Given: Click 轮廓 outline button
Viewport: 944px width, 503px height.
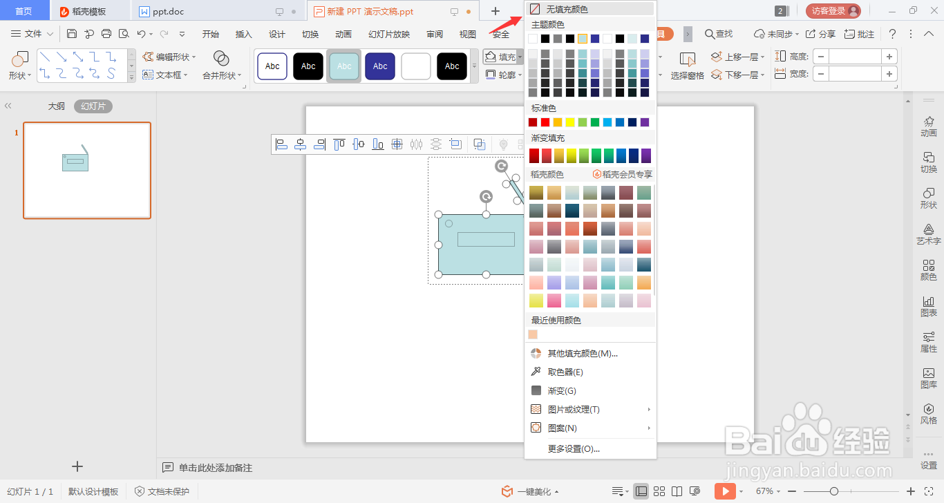Looking at the screenshot, I should tap(502, 75).
